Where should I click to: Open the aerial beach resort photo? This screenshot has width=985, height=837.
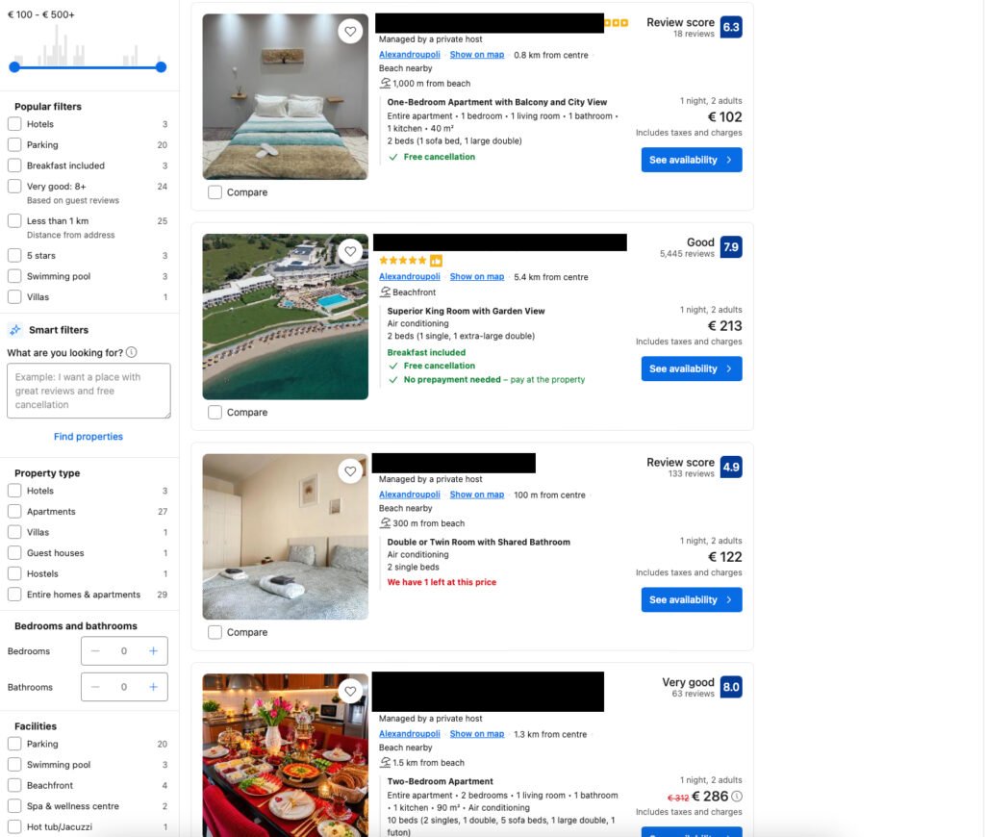(285, 317)
